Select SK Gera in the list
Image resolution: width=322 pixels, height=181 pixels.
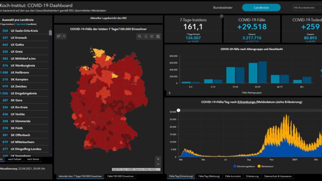click(24, 100)
